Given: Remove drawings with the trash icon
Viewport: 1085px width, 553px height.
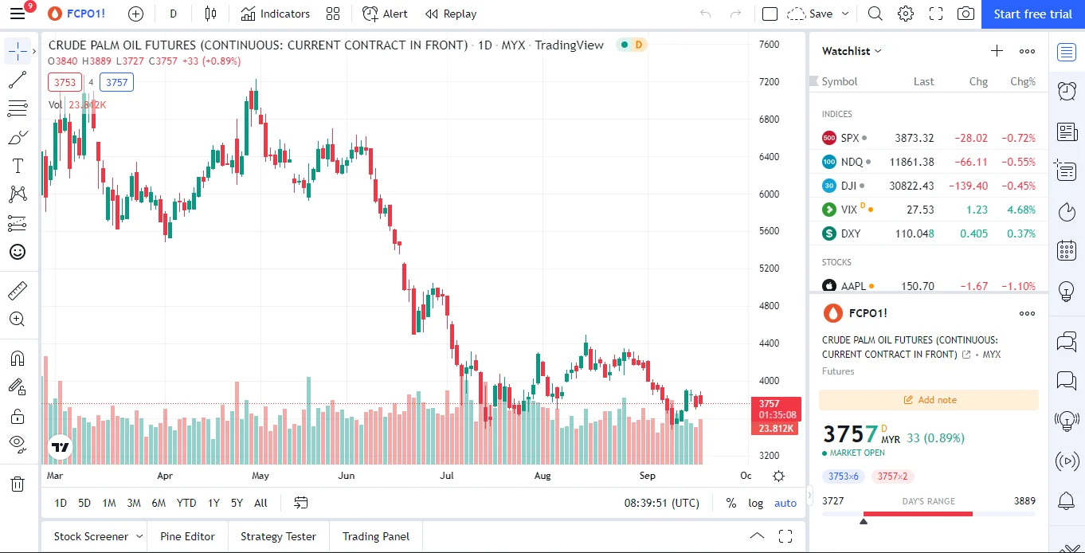Looking at the screenshot, I should click(x=18, y=484).
